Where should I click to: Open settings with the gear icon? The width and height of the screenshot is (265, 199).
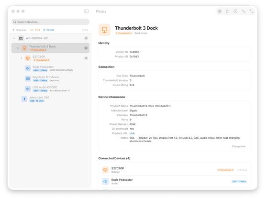point(220,11)
